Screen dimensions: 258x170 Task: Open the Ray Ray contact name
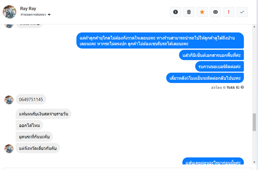28,9
